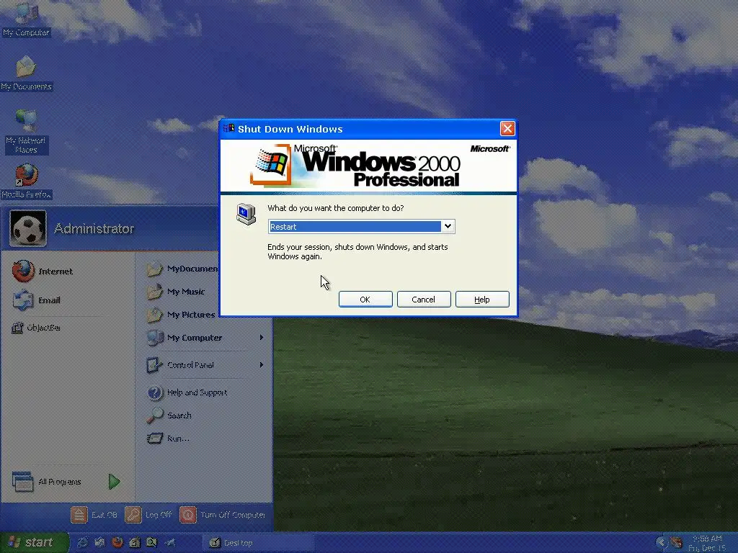Click the second quick launch icon
738x553 pixels.
(99, 543)
